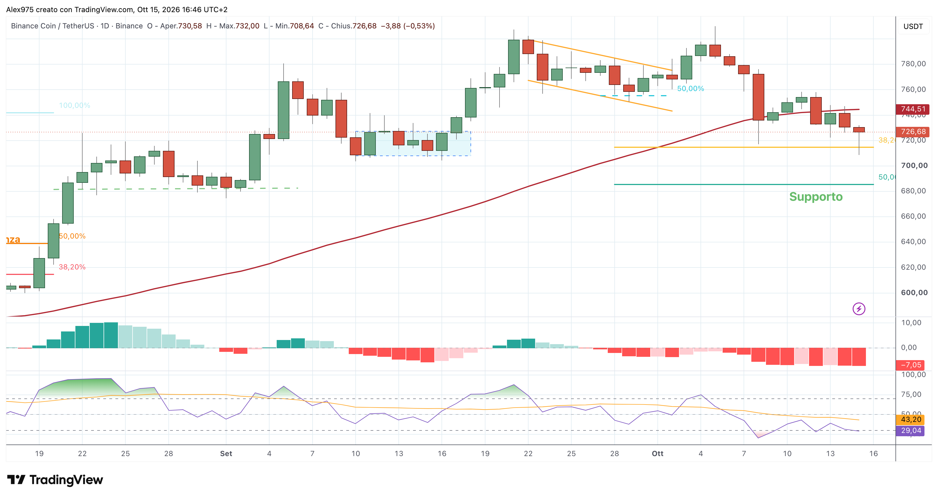The image size is (938, 498).
Task: Click the Set month label on the time axis
Action: click(x=226, y=454)
